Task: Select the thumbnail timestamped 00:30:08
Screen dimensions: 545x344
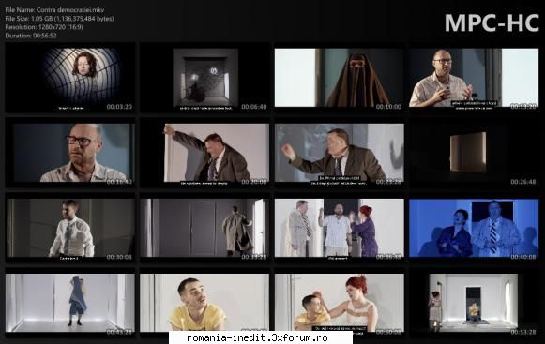Action: coord(69,228)
